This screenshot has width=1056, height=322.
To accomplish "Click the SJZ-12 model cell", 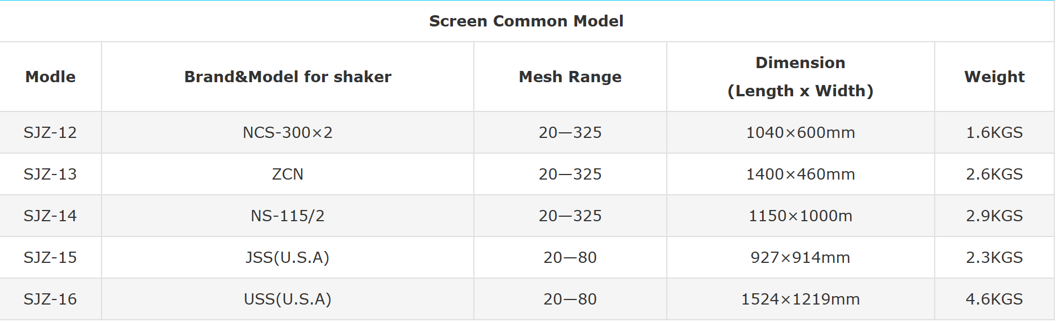I will [50, 132].
